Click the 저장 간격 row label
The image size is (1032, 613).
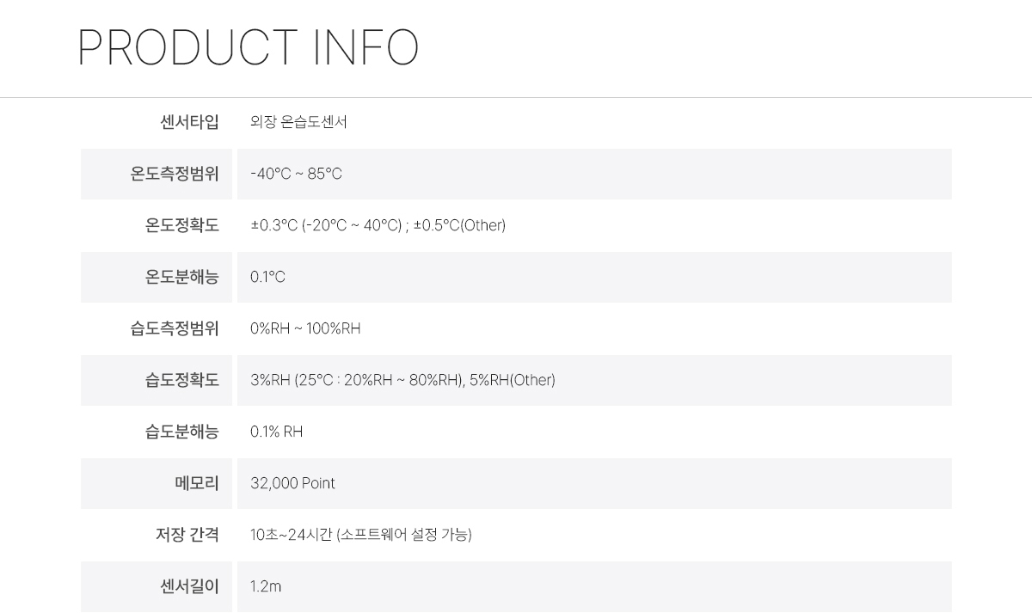tap(187, 535)
